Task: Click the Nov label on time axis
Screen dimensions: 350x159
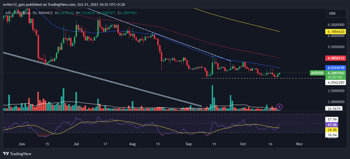Action: coord(299,144)
